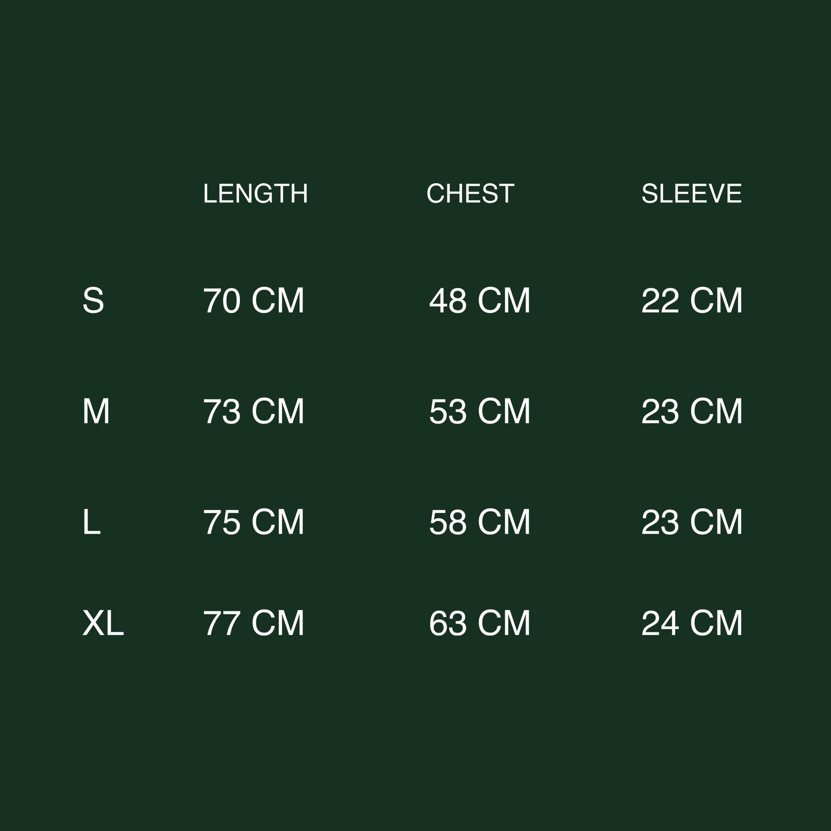This screenshot has width=831, height=831.
Task: Click the 70 CM length value
Action: tap(254, 301)
